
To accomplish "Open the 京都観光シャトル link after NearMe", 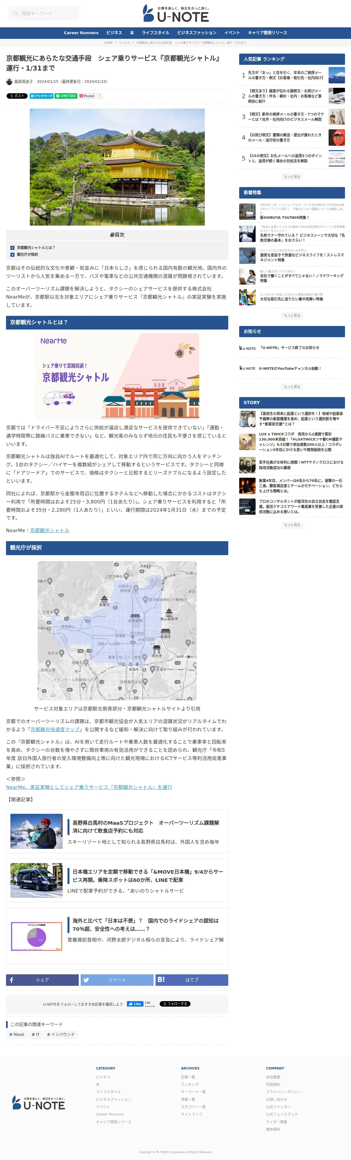I will 49,531.
